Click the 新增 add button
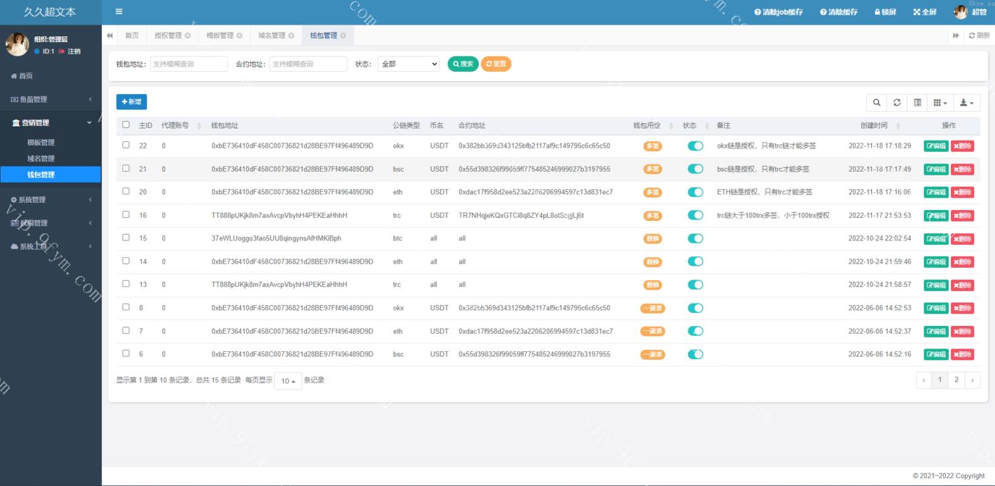Screen dimensions: 995x486 point(132,102)
